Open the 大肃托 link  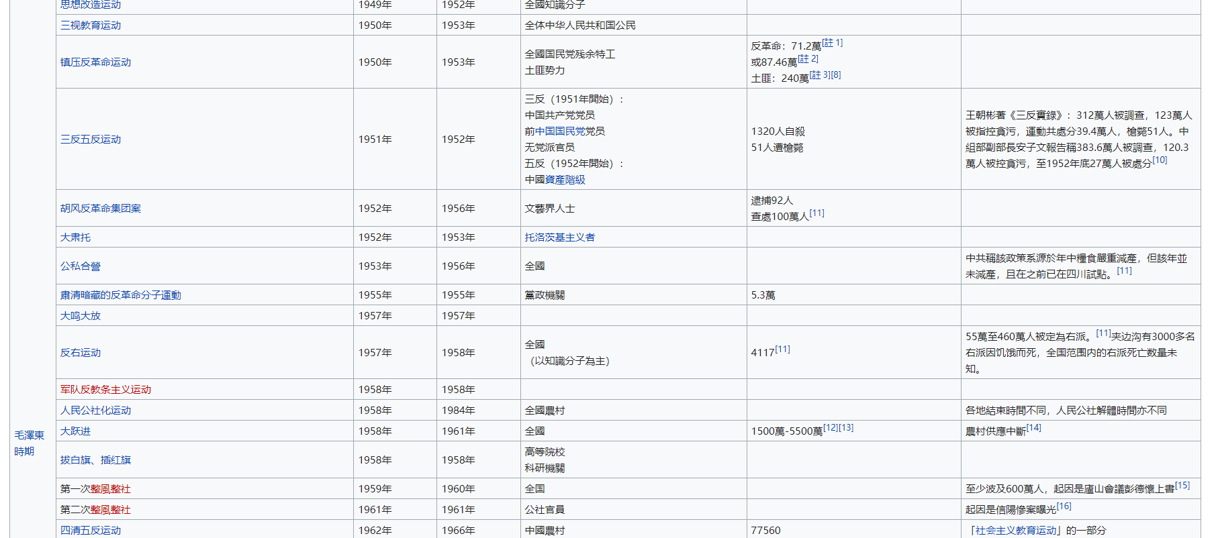pyautogui.click(x=75, y=237)
